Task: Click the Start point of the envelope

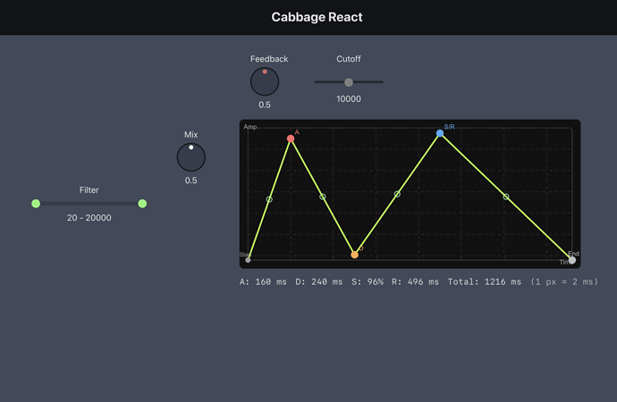Action: [248, 260]
